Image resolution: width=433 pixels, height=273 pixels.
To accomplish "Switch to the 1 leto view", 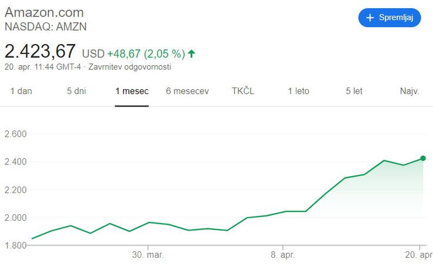I will (x=298, y=91).
